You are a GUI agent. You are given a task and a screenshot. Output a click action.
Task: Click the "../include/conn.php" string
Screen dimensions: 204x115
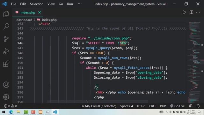[109, 38]
